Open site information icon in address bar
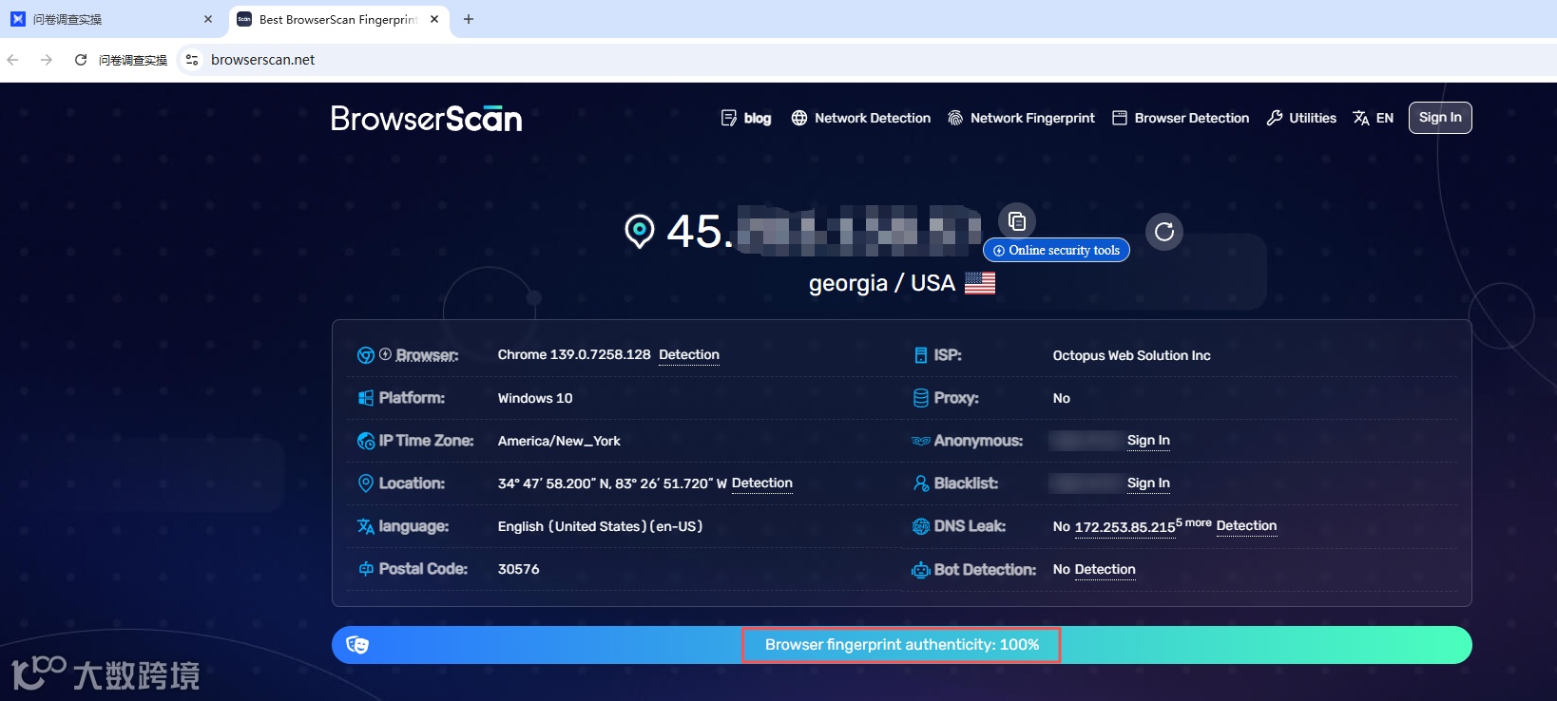 click(x=192, y=60)
